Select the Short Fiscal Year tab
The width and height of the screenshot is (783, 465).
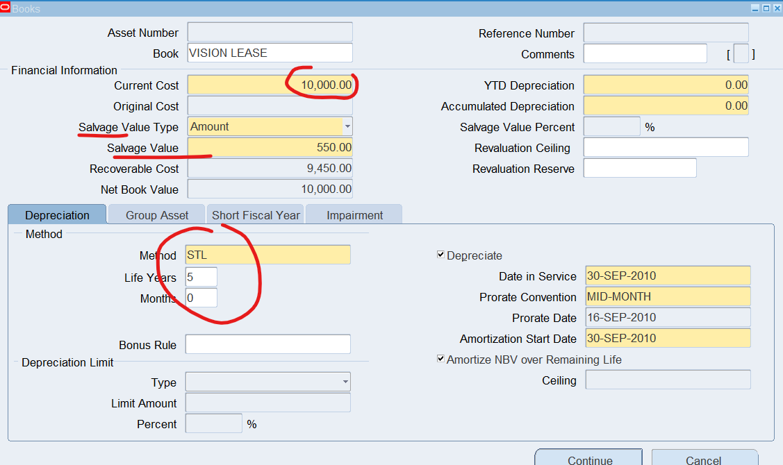[256, 215]
